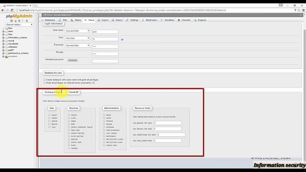Click the Export tab icon
306x172 pixels.
coord(99,20)
